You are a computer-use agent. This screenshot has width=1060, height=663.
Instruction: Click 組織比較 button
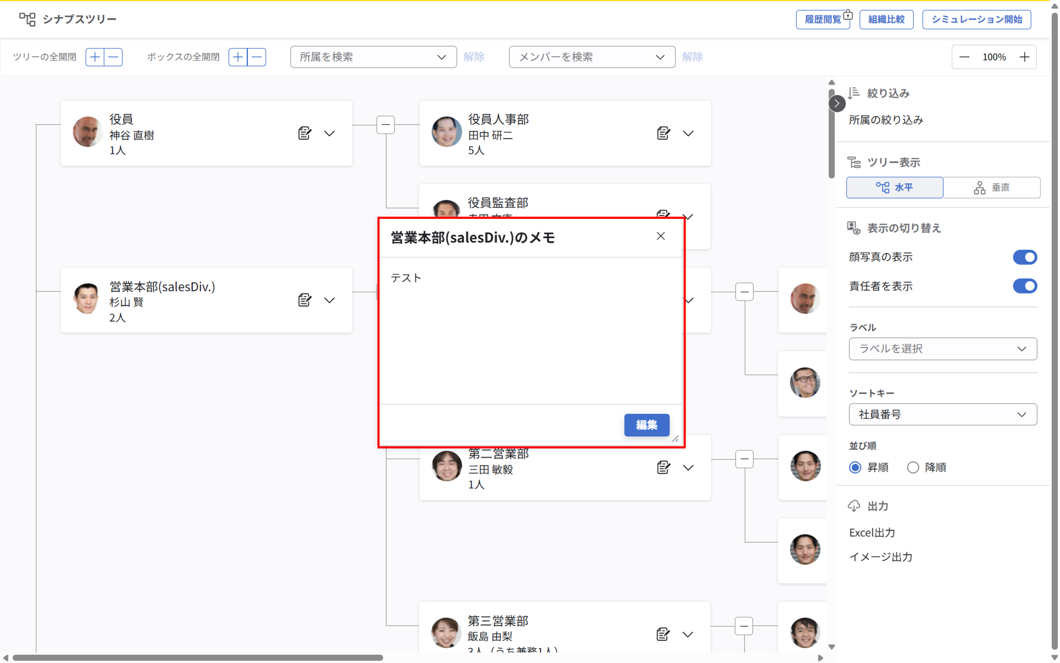(886, 19)
